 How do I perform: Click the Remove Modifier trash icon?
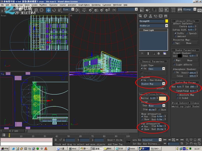pos(159,53)
